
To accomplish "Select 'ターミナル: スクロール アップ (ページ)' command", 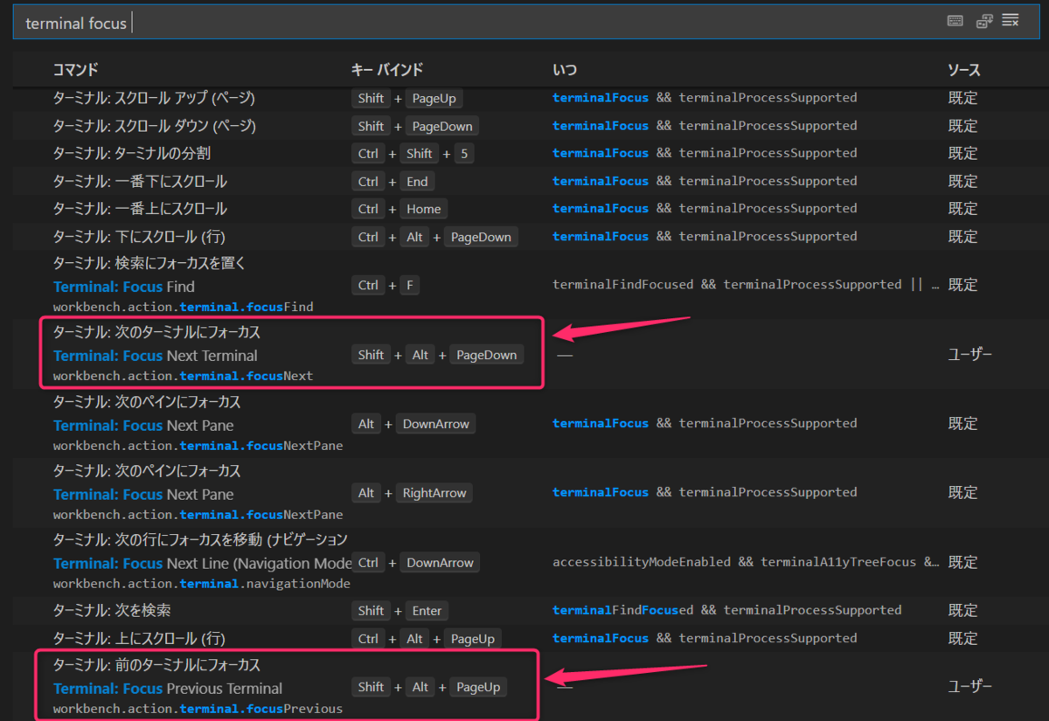I will coord(155,98).
